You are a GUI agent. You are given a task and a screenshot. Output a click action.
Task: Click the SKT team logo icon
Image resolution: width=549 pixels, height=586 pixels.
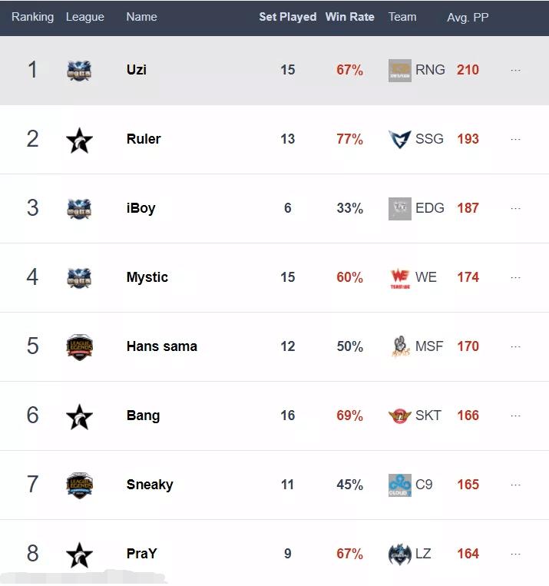pos(400,415)
